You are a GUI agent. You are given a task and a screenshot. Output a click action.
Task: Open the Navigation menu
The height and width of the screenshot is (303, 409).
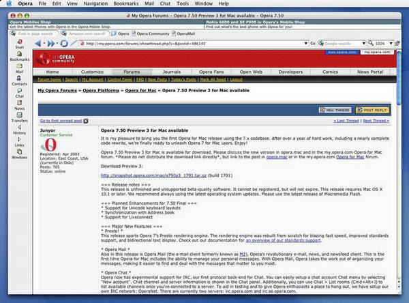pyautogui.click(x=95, y=3)
